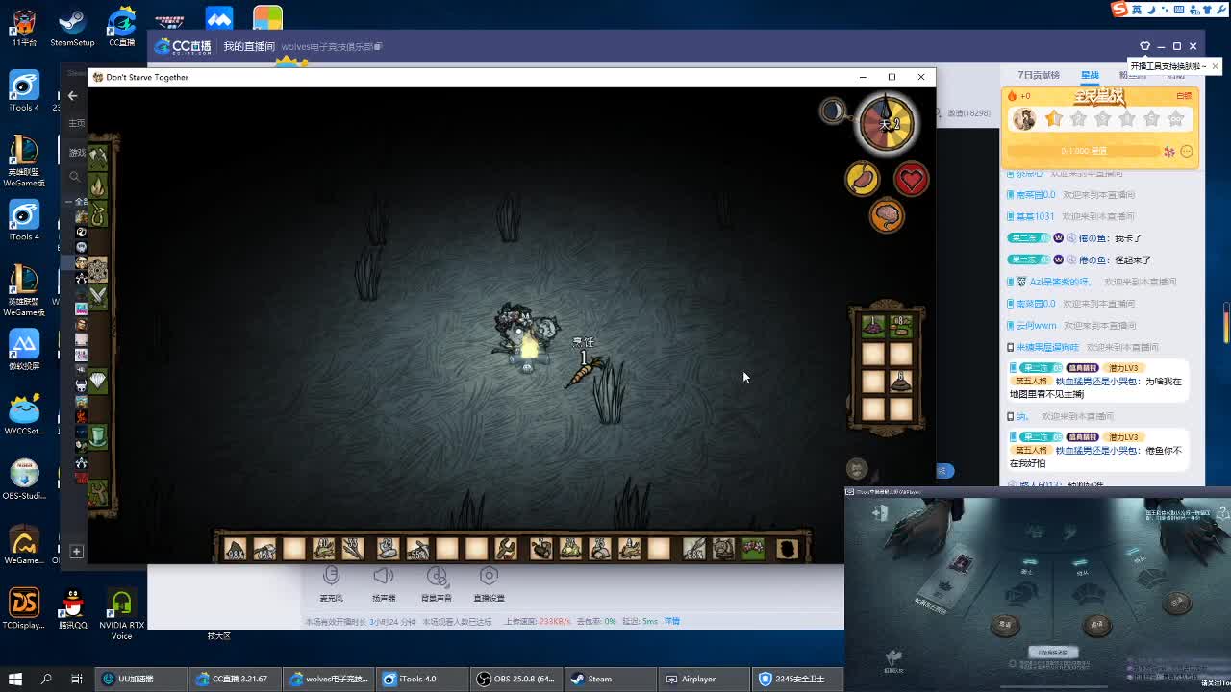
Task: Click the brain sanity meter
Action: [x=887, y=214]
